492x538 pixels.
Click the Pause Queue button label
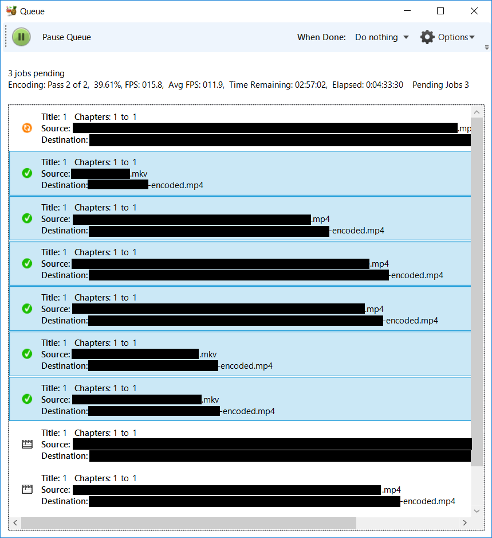[66, 37]
